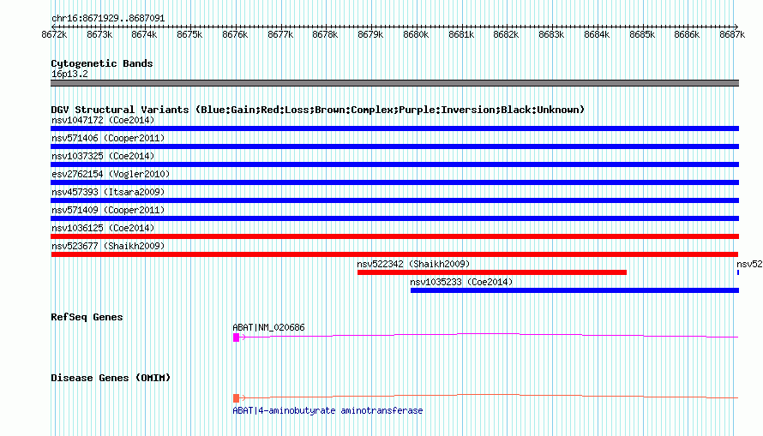Image resolution: width=763 pixels, height=436 pixels.
Task: Click the blue gain bar for nsv1035233
Action: pyautogui.click(x=574, y=290)
